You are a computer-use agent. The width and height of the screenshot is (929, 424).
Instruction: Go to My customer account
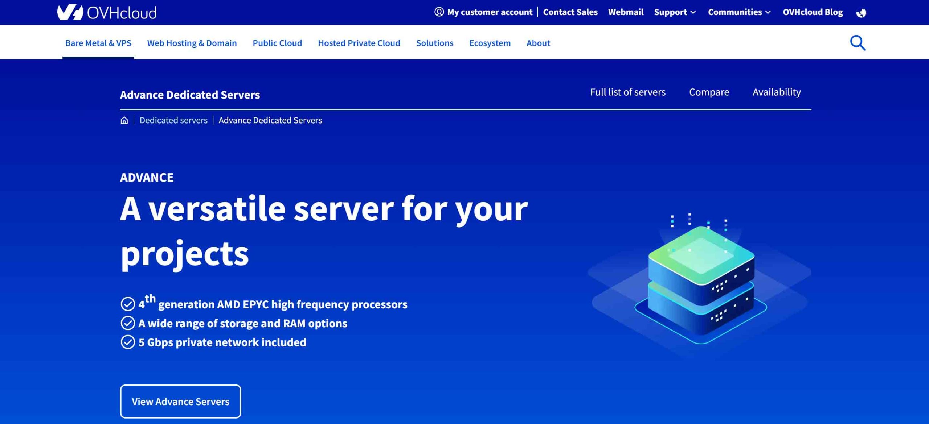[x=490, y=12]
